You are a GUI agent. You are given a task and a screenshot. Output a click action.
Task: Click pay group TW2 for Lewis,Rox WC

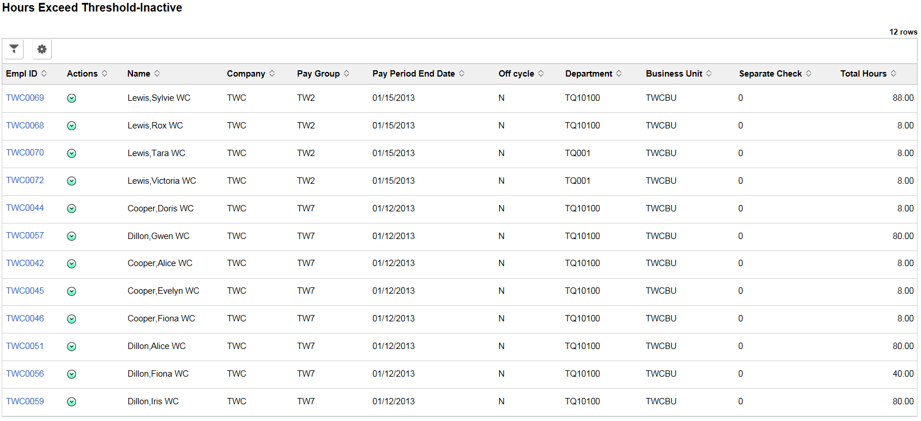pyautogui.click(x=306, y=126)
